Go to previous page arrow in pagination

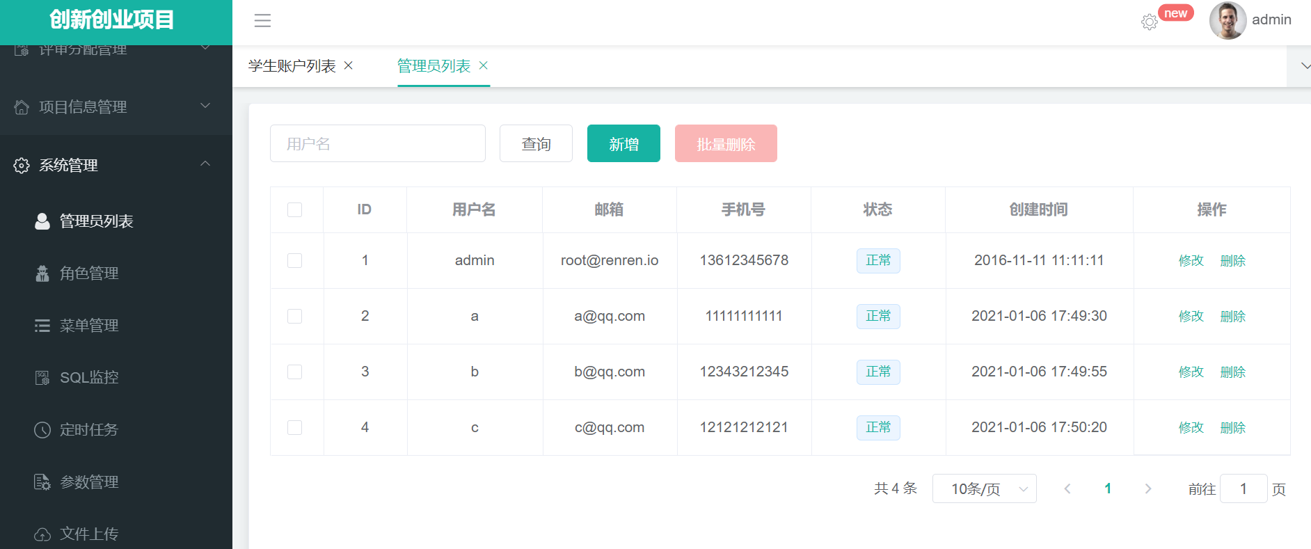pos(1067,488)
